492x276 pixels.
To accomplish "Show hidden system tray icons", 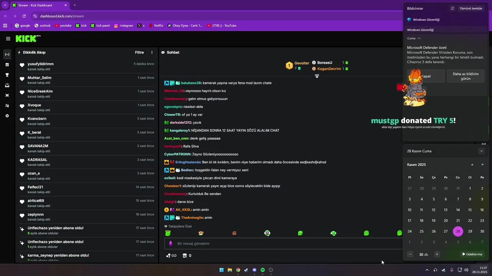I will [427, 270].
